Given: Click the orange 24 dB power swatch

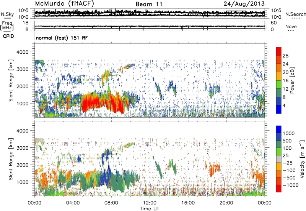Looking at the screenshot, I should 279,68.
